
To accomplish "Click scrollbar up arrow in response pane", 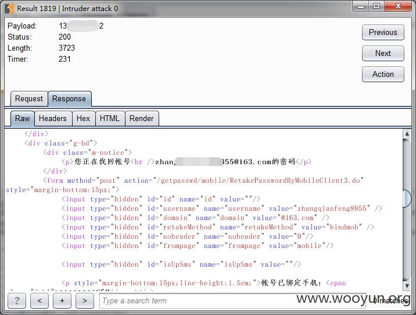I will click(x=407, y=134).
